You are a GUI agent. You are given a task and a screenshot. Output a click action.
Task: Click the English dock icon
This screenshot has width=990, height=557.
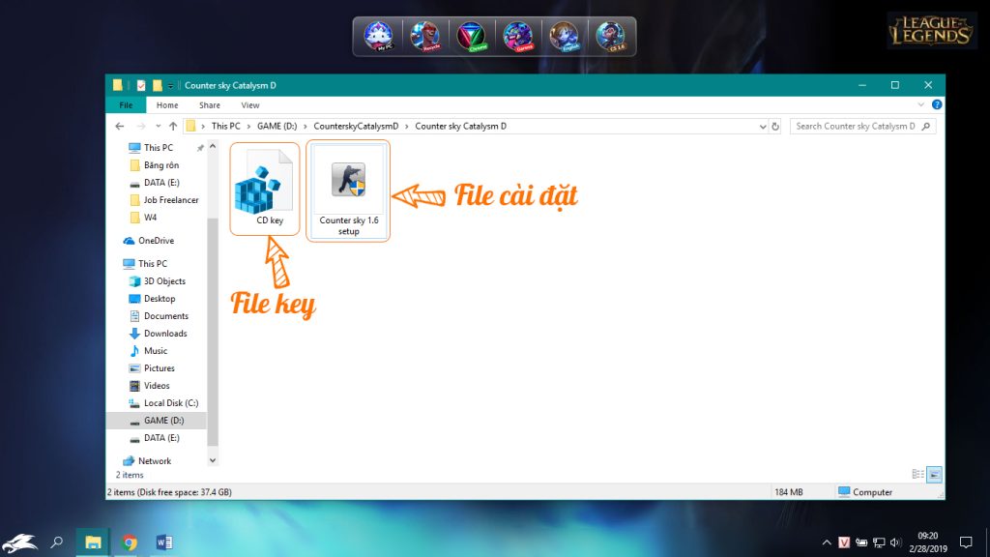click(x=564, y=36)
